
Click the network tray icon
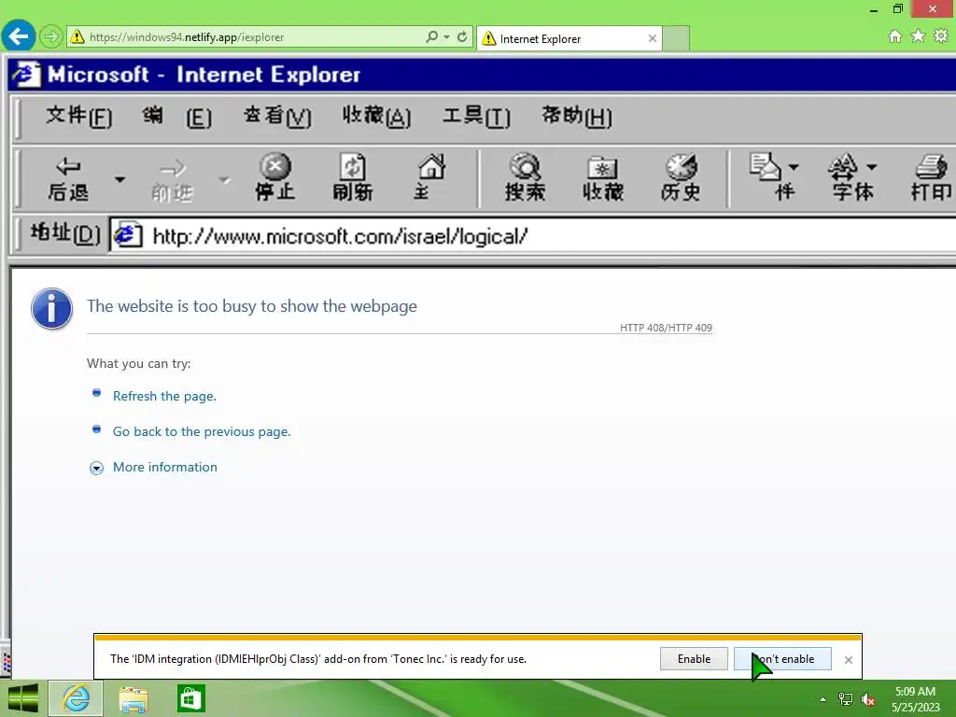pyautogui.click(x=846, y=699)
